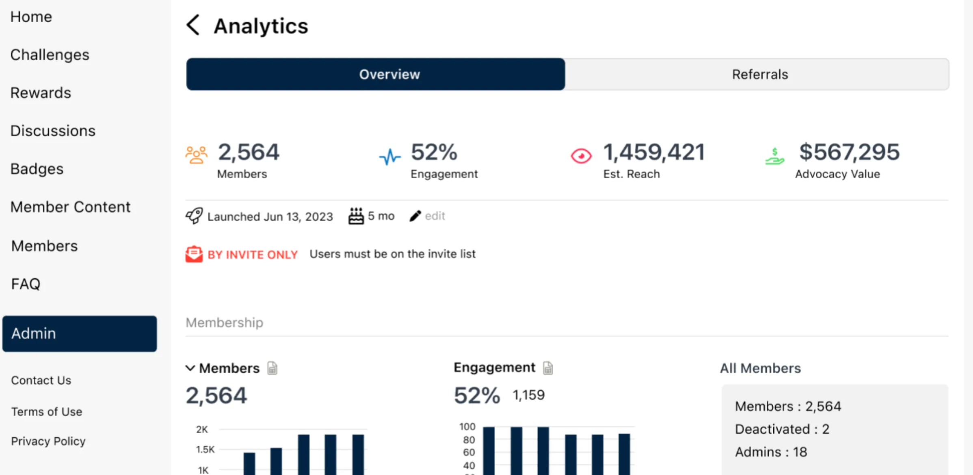Collapse the Members chart chevron
The height and width of the screenshot is (475, 973).
click(x=190, y=368)
